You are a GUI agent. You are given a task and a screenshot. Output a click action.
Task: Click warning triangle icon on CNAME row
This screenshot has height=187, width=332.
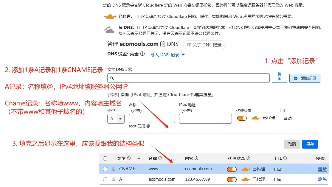(113, 169)
